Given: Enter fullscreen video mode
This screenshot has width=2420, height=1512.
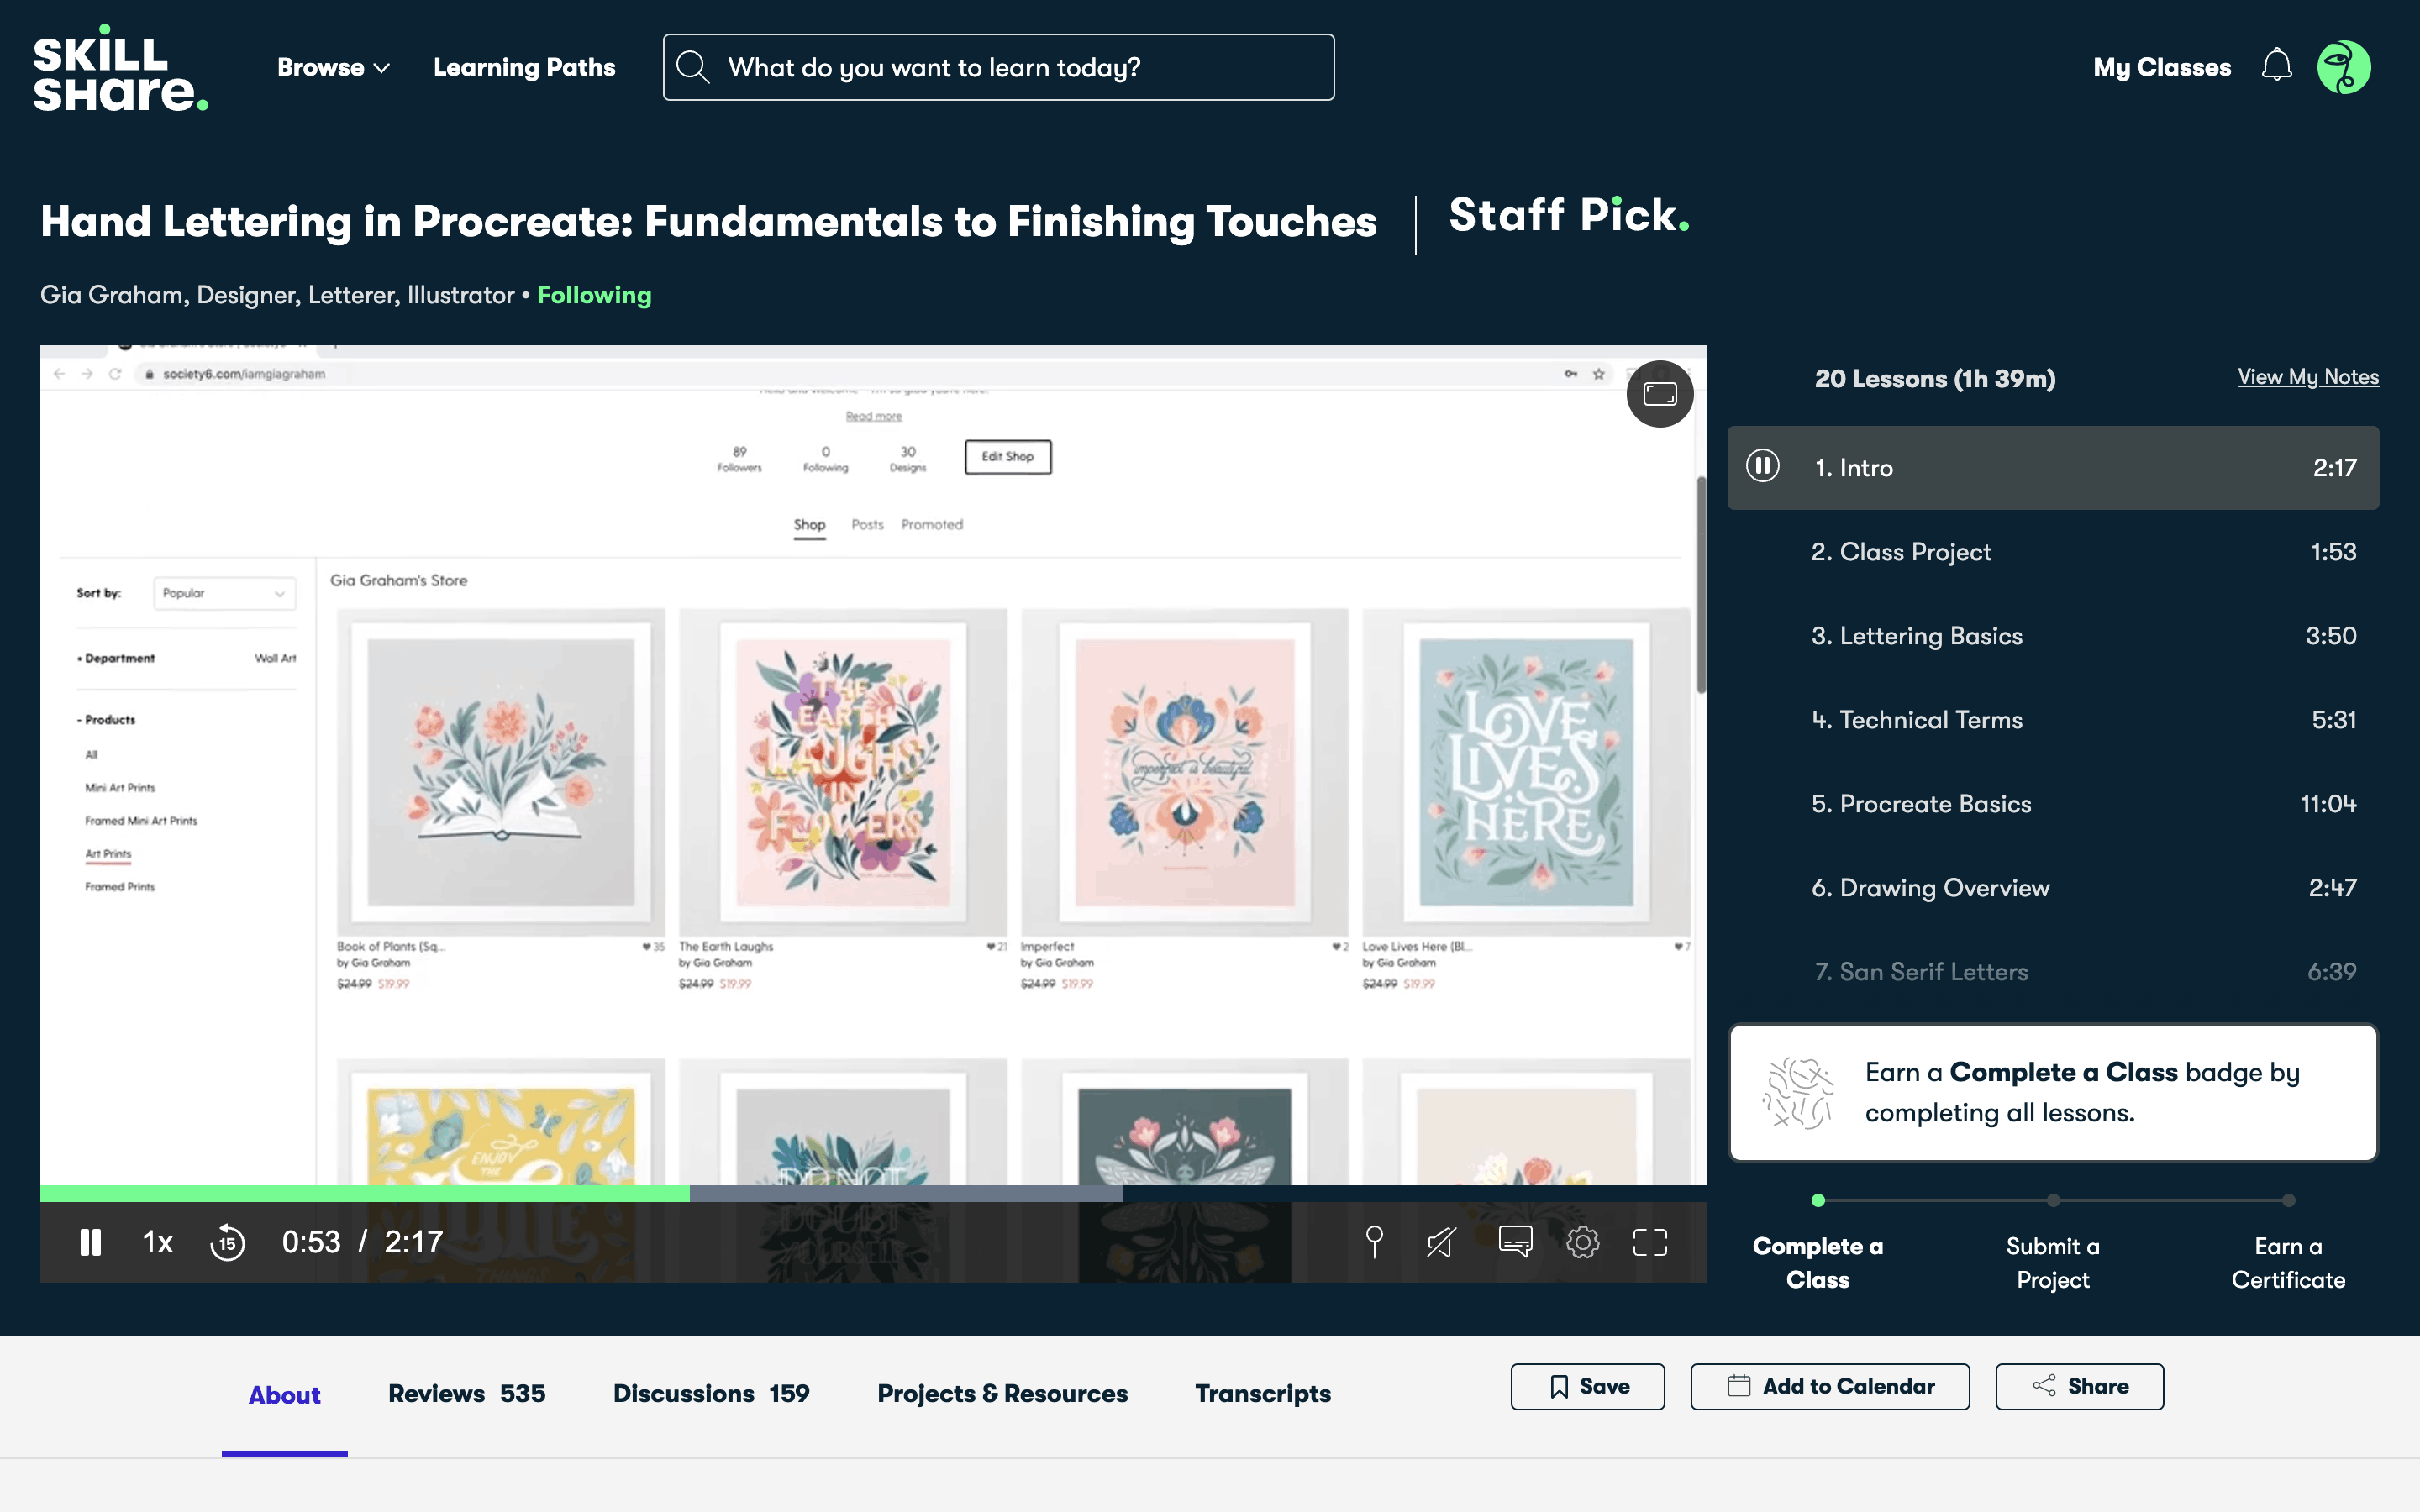Looking at the screenshot, I should (x=1650, y=1242).
